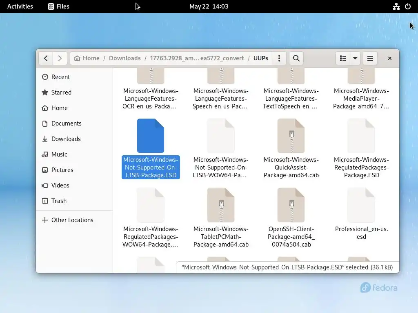Click the 17763.2928_am…ea5772_convert breadcrumb
This screenshot has width=418, height=313.
coord(197,58)
